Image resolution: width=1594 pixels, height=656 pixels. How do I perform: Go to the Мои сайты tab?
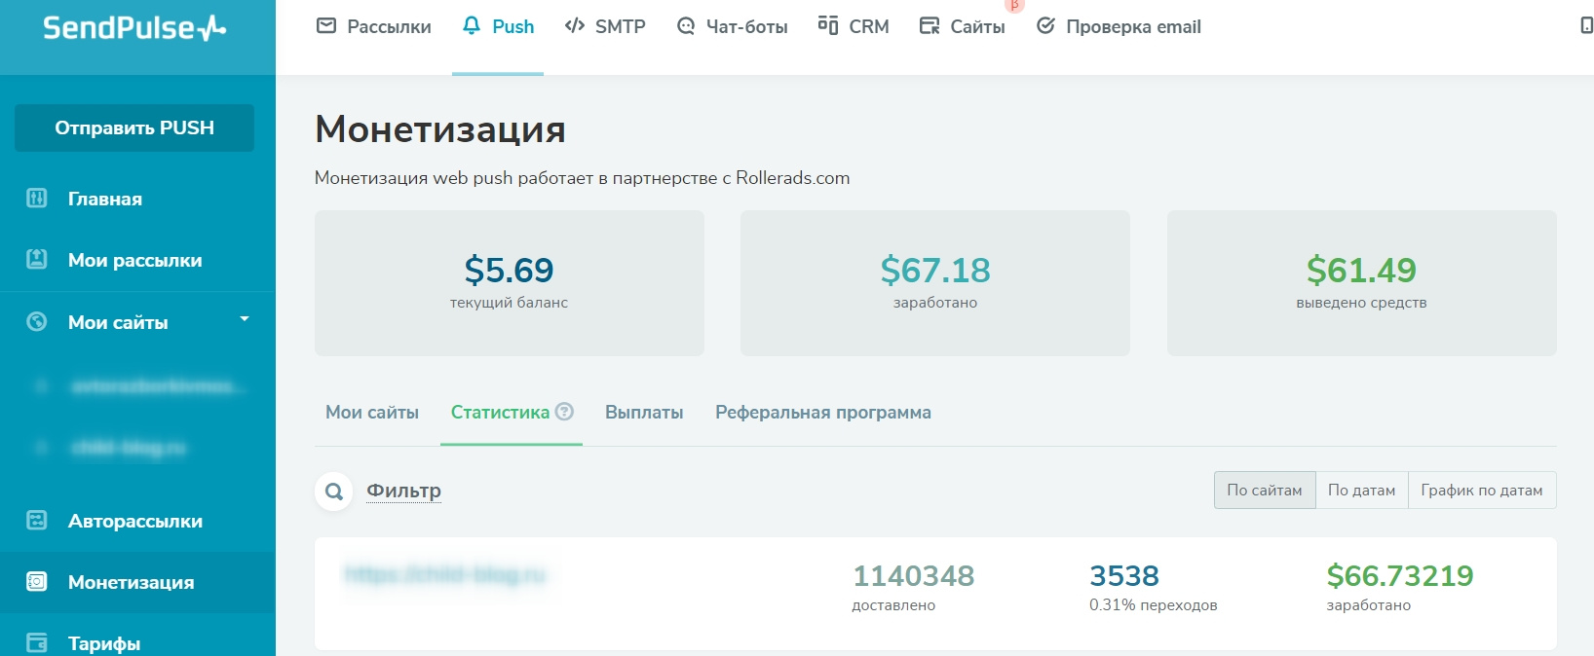click(372, 413)
